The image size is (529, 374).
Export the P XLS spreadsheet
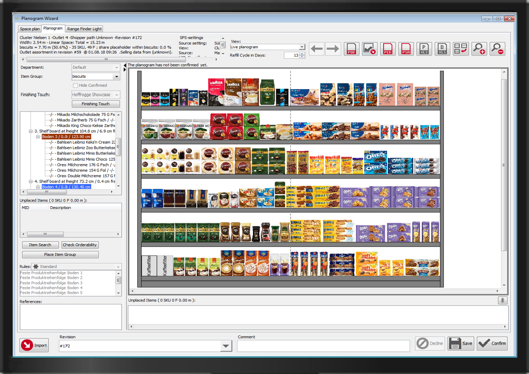424,49
